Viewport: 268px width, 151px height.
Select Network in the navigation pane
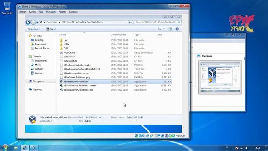35,89
